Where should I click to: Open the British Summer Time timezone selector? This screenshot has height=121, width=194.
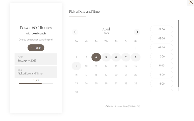click(x=124, y=106)
